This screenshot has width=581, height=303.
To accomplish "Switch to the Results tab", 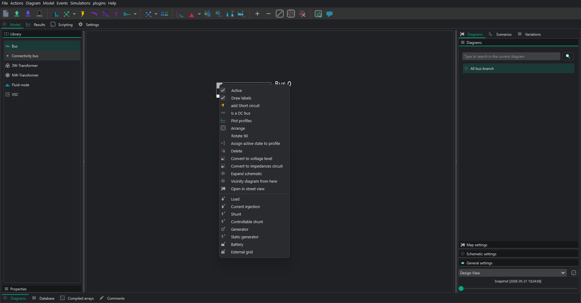I will 36,24.
